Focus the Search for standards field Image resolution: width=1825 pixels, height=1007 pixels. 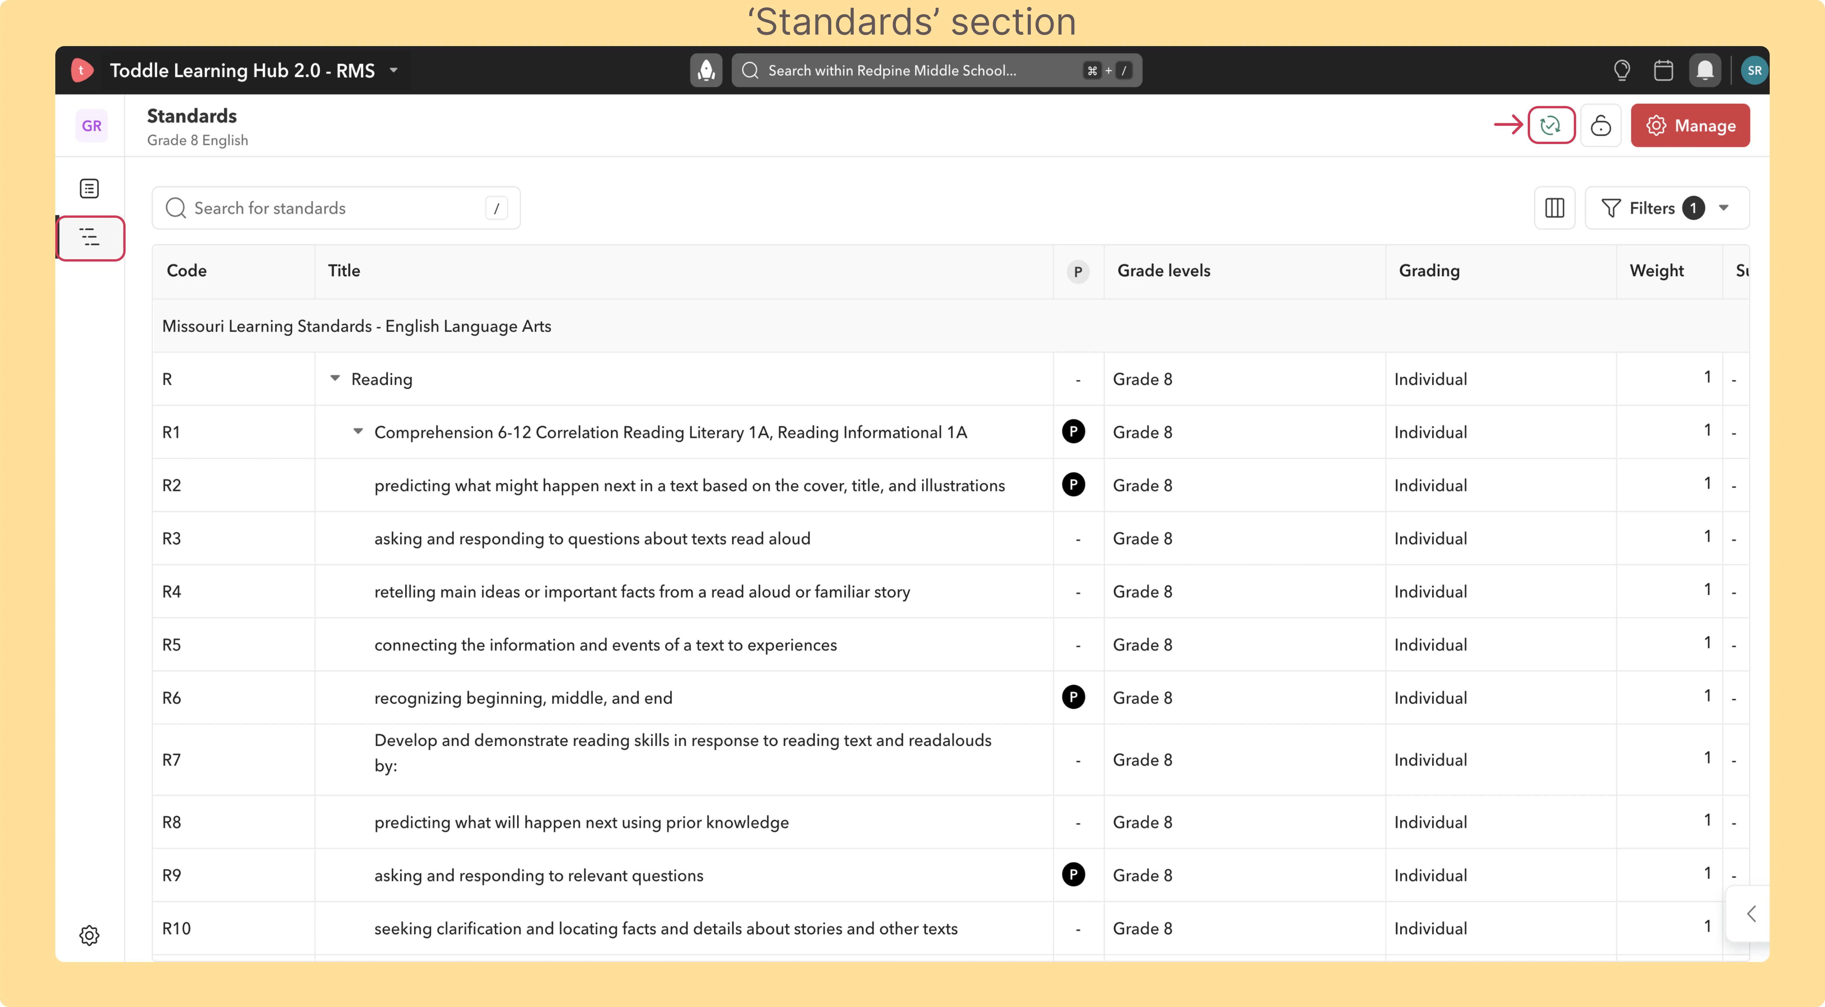point(336,208)
